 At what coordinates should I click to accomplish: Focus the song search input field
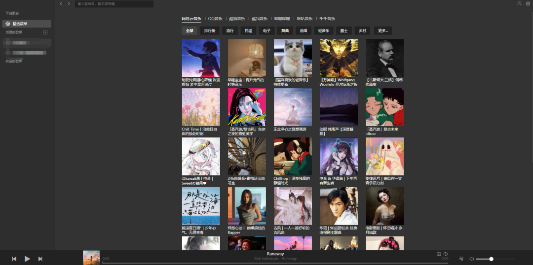tap(114, 4)
